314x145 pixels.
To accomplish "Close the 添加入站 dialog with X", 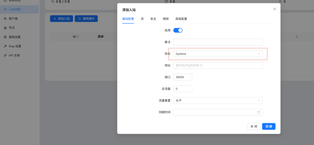I will pos(274,9).
